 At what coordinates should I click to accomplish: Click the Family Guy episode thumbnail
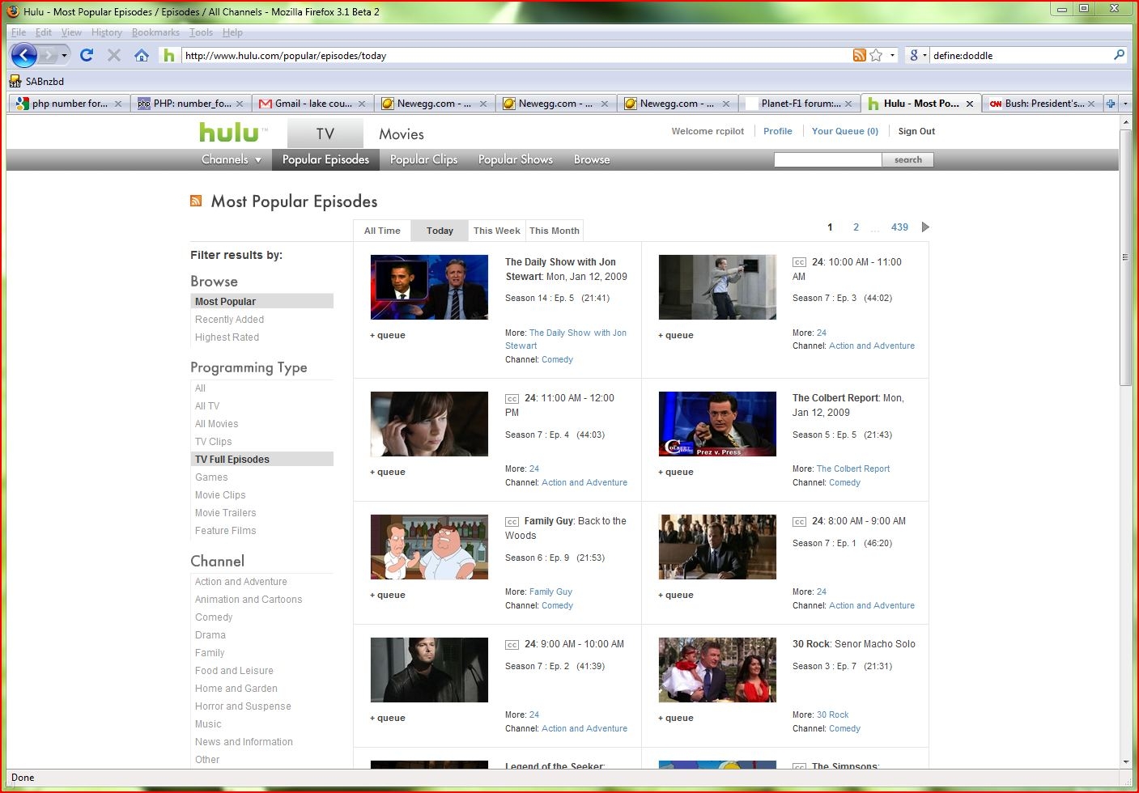coord(429,547)
